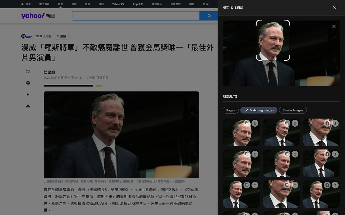
Task: Go to the Yahoo 新聞 logo
Action: tap(38, 16)
